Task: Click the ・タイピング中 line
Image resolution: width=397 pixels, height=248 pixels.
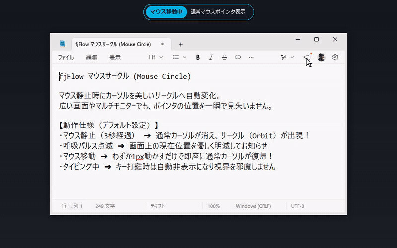Action: (167, 167)
